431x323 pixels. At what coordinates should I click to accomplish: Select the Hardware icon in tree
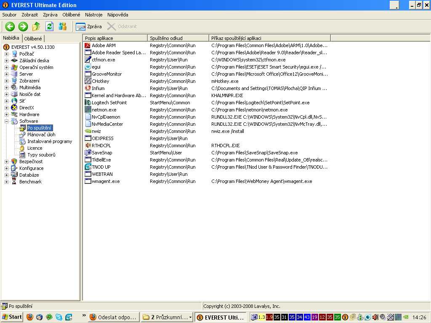pos(14,114)
